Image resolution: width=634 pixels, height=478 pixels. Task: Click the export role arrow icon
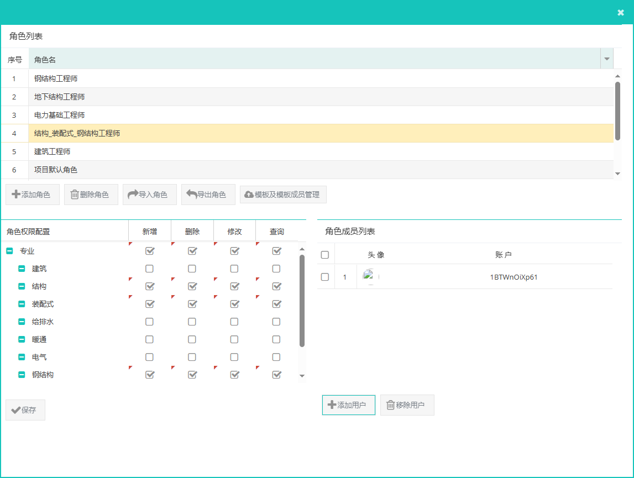(x=192, y=195)
